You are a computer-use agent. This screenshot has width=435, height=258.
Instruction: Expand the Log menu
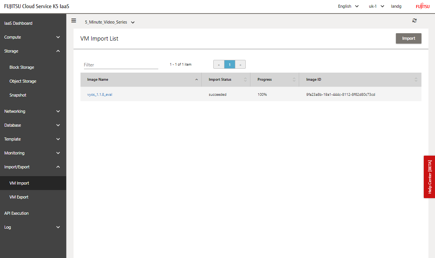(33, 227)
